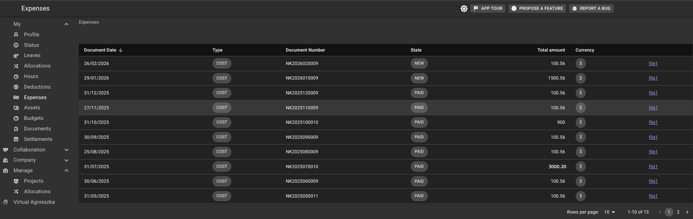Go to page 2 of expenses
Screen dimensions: 693x219
pos(678,212)
